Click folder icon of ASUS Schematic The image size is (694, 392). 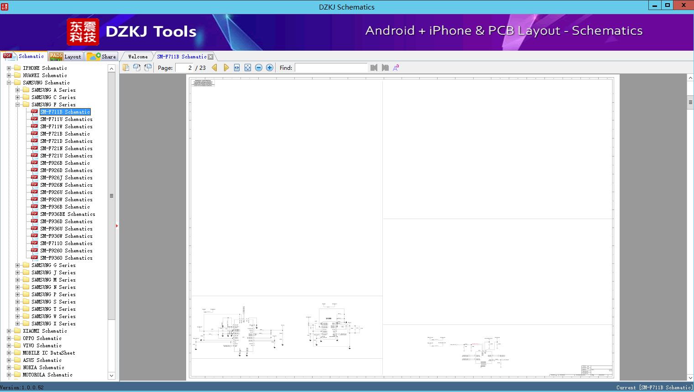(17, 360)
